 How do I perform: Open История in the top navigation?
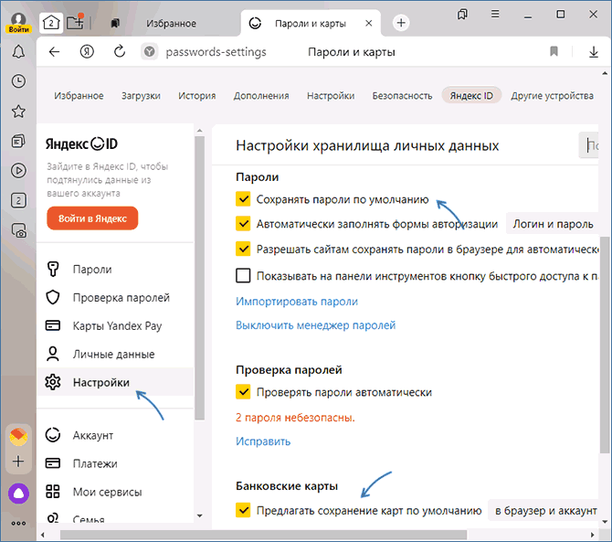coord(197,96)
